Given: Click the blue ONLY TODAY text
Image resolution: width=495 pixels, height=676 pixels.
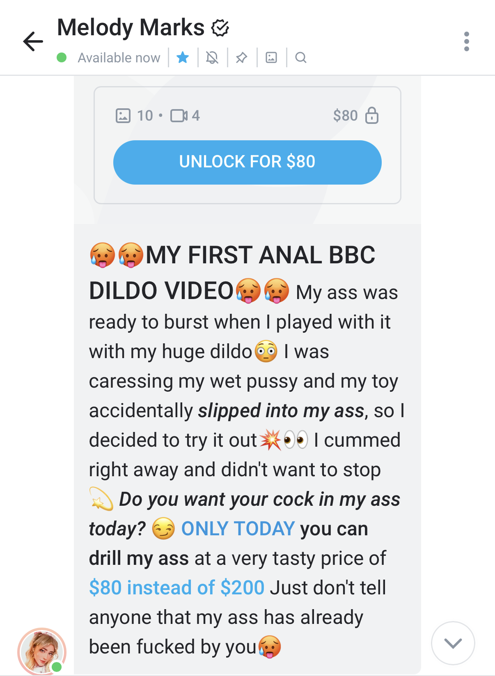Looking at the screenshot, I should click(238, 529).
